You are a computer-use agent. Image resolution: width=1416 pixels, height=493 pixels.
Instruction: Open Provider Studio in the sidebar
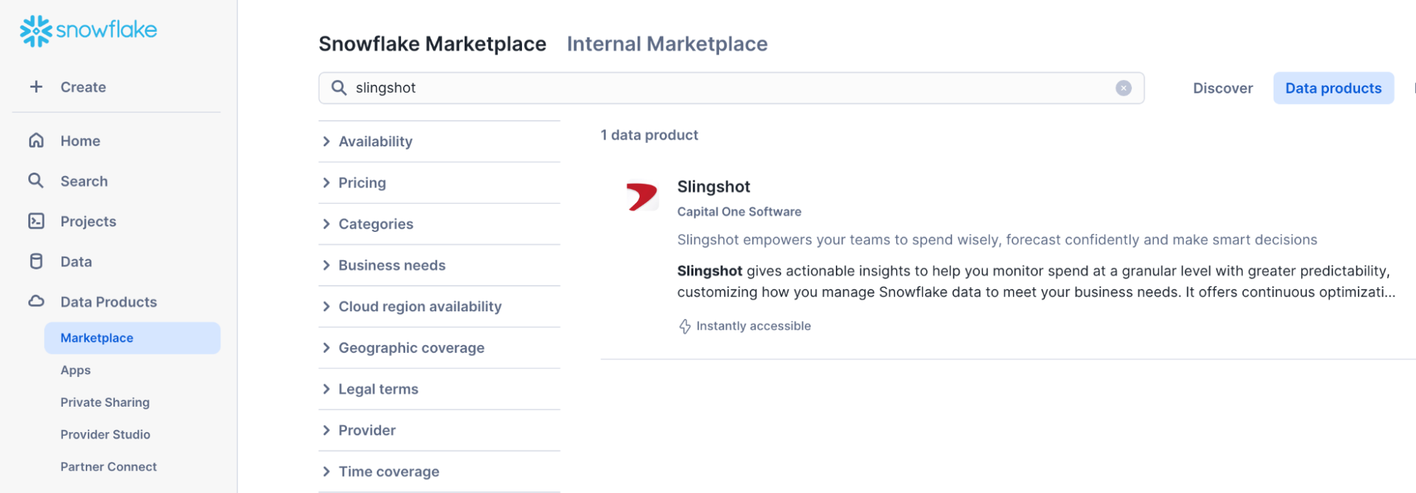(x=106, y=434)
